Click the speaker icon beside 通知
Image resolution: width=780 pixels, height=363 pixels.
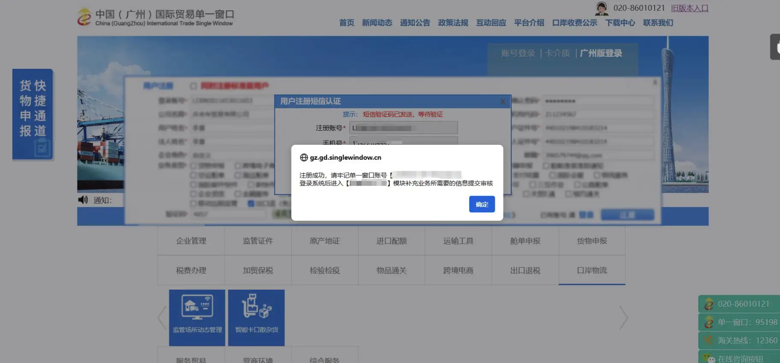(83, 200)
